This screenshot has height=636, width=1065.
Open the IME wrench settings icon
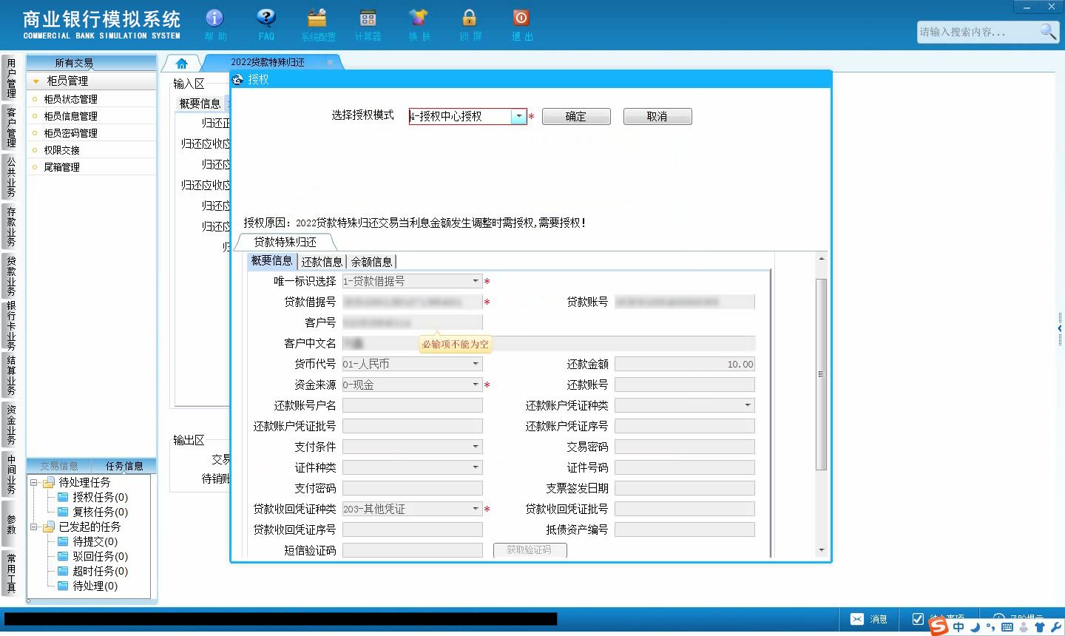click(1055, 627)
